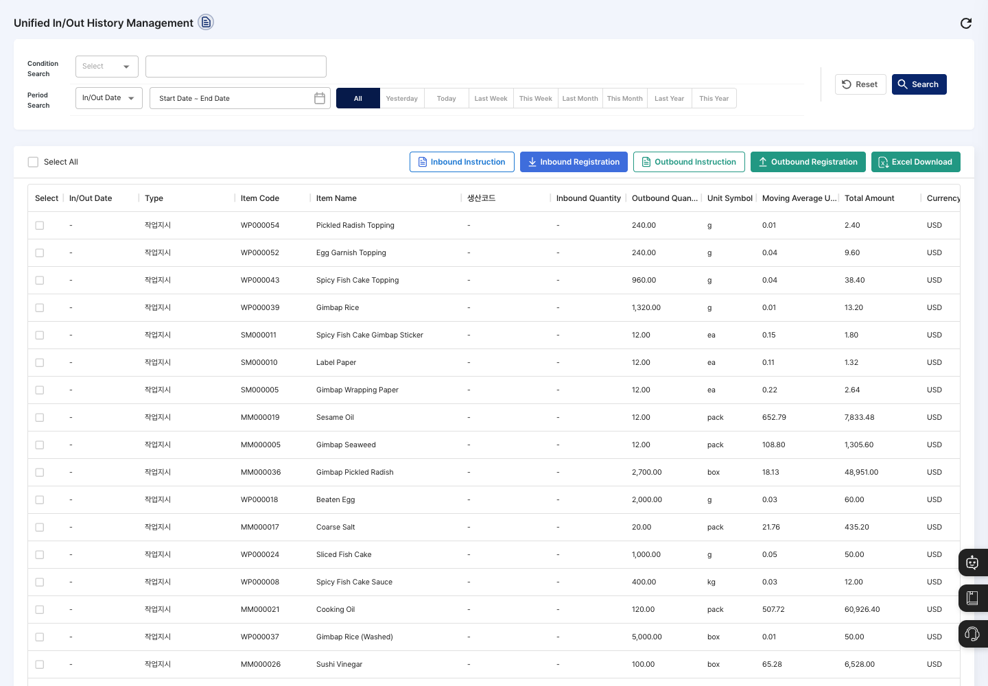Check the Label Paper row
This screenshot has height=686, width=988.
pos(40,363)
